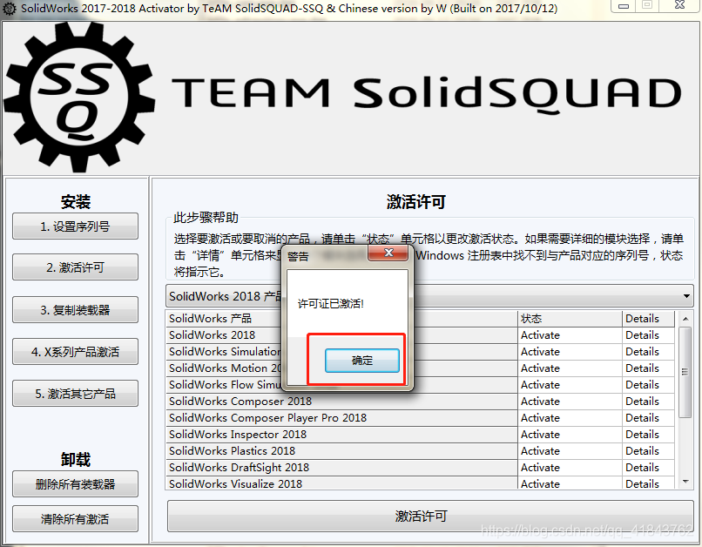Close the 警告 dialog with its red X
Viewport: 702px width, 547px height.
click(388, 253)
